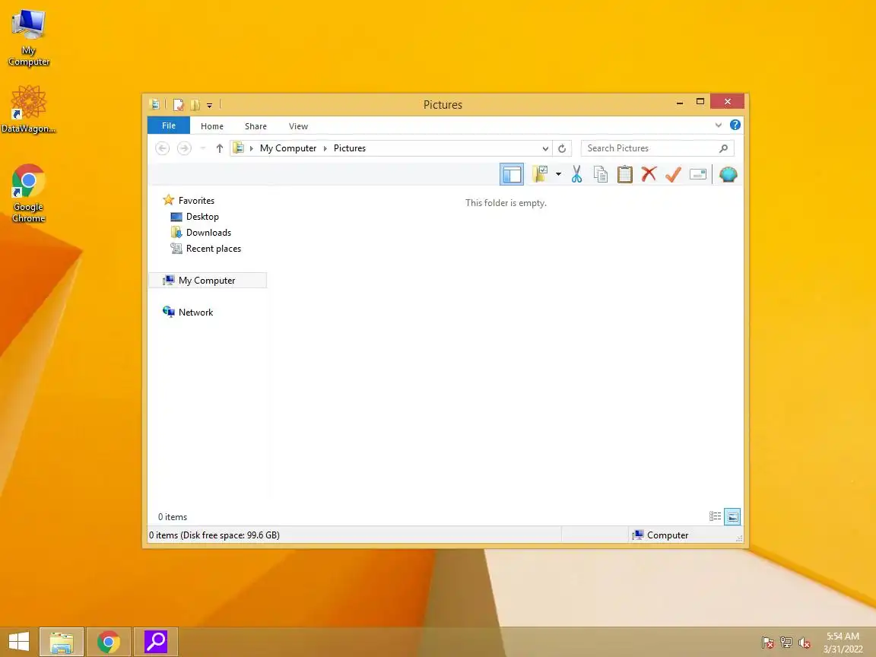
Task: Click the orange checkmark Properties icon
Action: tap(673, 174)
